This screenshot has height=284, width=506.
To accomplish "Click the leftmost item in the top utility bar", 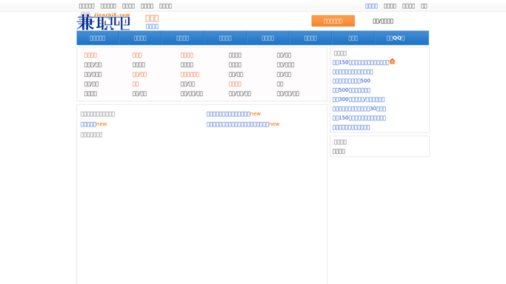I will pos(87,6).
